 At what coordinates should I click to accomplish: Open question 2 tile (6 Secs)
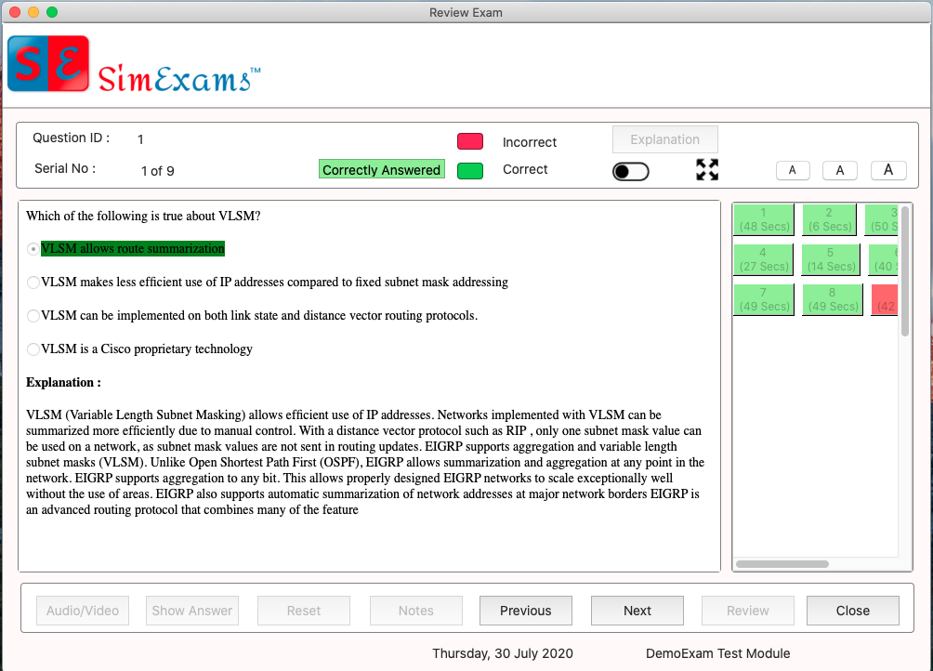tap(830, 219)
